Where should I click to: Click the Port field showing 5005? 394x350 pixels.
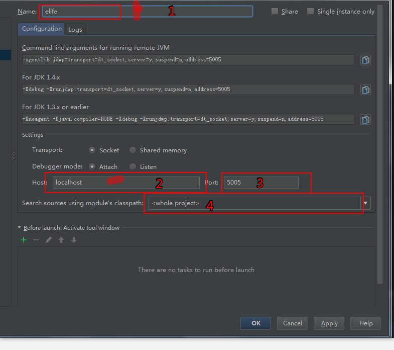point(261,183)
